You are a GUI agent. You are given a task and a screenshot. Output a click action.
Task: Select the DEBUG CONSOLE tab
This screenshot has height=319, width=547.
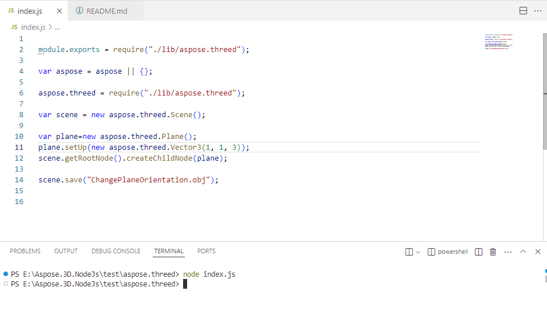coord(116,251)
